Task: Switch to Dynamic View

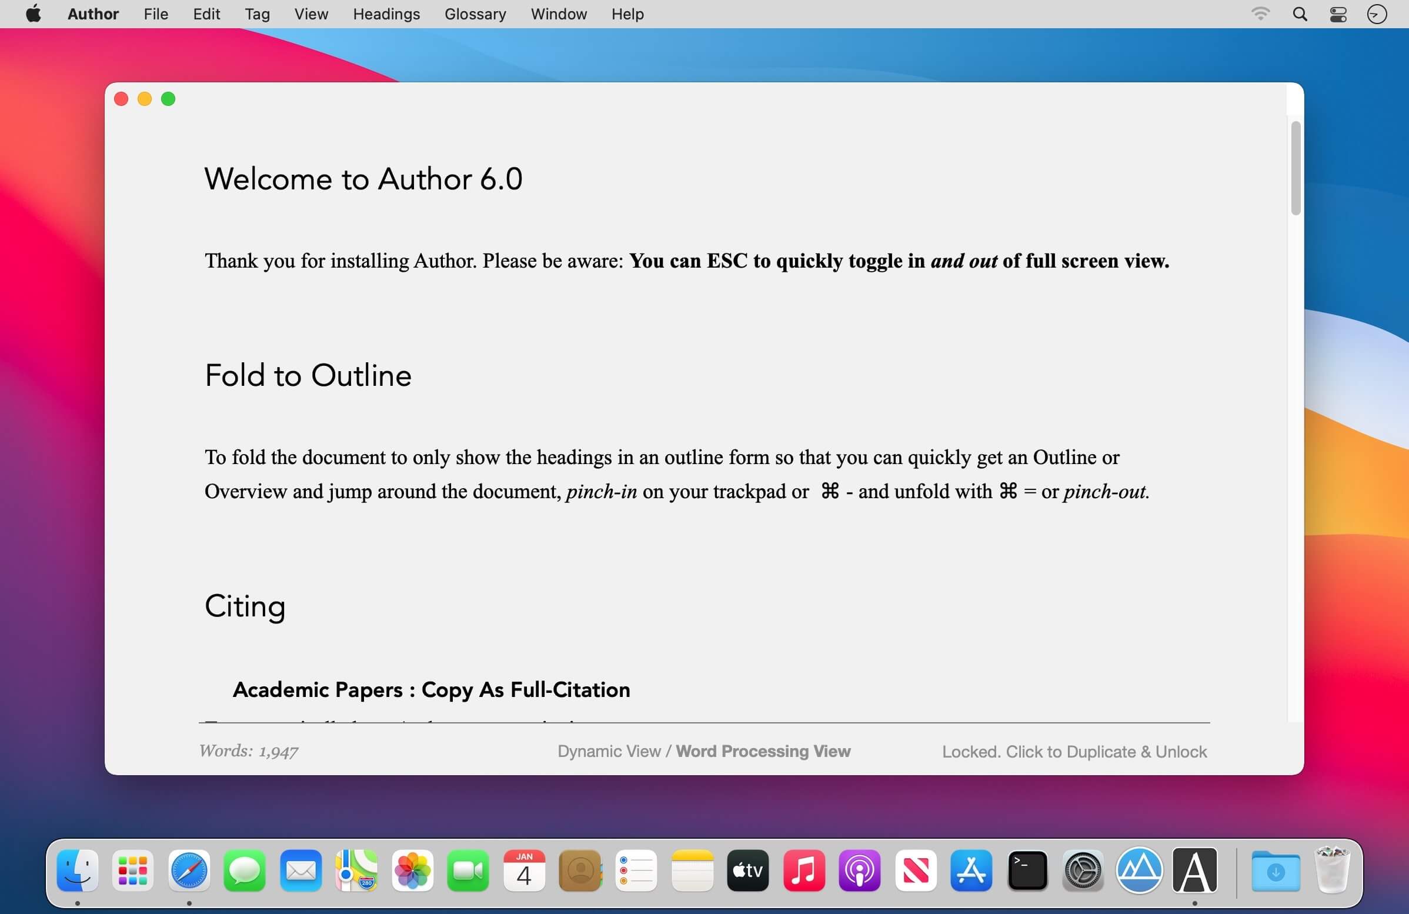Action: (x=609, y=751)
